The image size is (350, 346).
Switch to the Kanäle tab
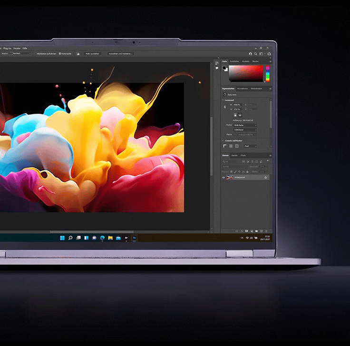pos(234,156)
